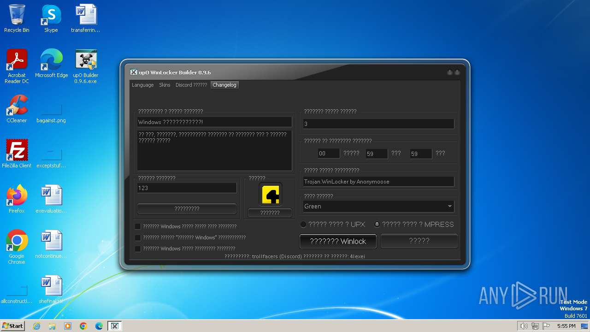This screenshot has height=332, width=590.
Task: Open the Discord menu item
Action: pos(191,85)
